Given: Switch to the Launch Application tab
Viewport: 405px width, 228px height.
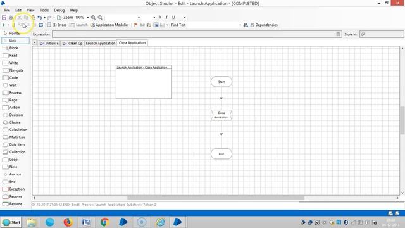Looking at the screenshot, I should [100, 43].
